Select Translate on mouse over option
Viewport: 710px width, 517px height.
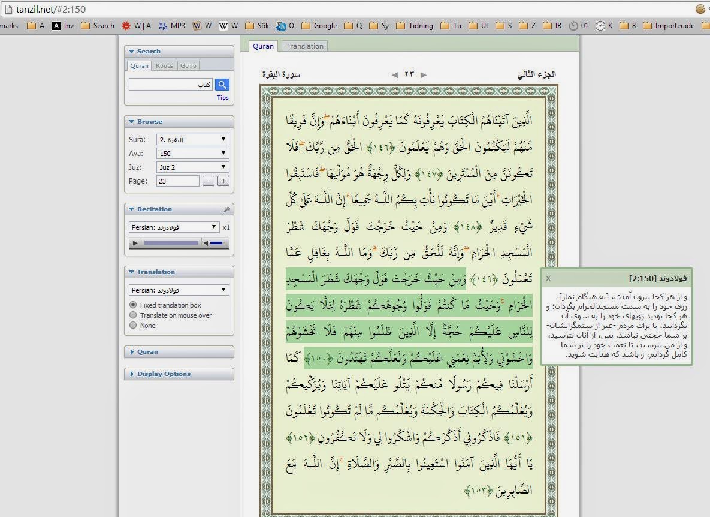133,315
